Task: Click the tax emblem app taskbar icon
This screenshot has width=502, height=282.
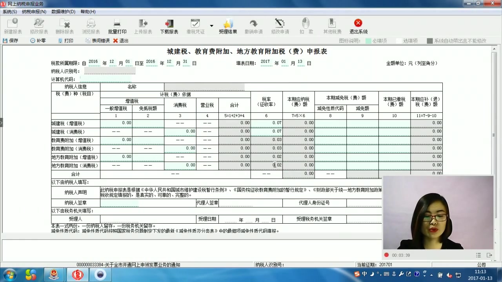Action: click(54, 275)
